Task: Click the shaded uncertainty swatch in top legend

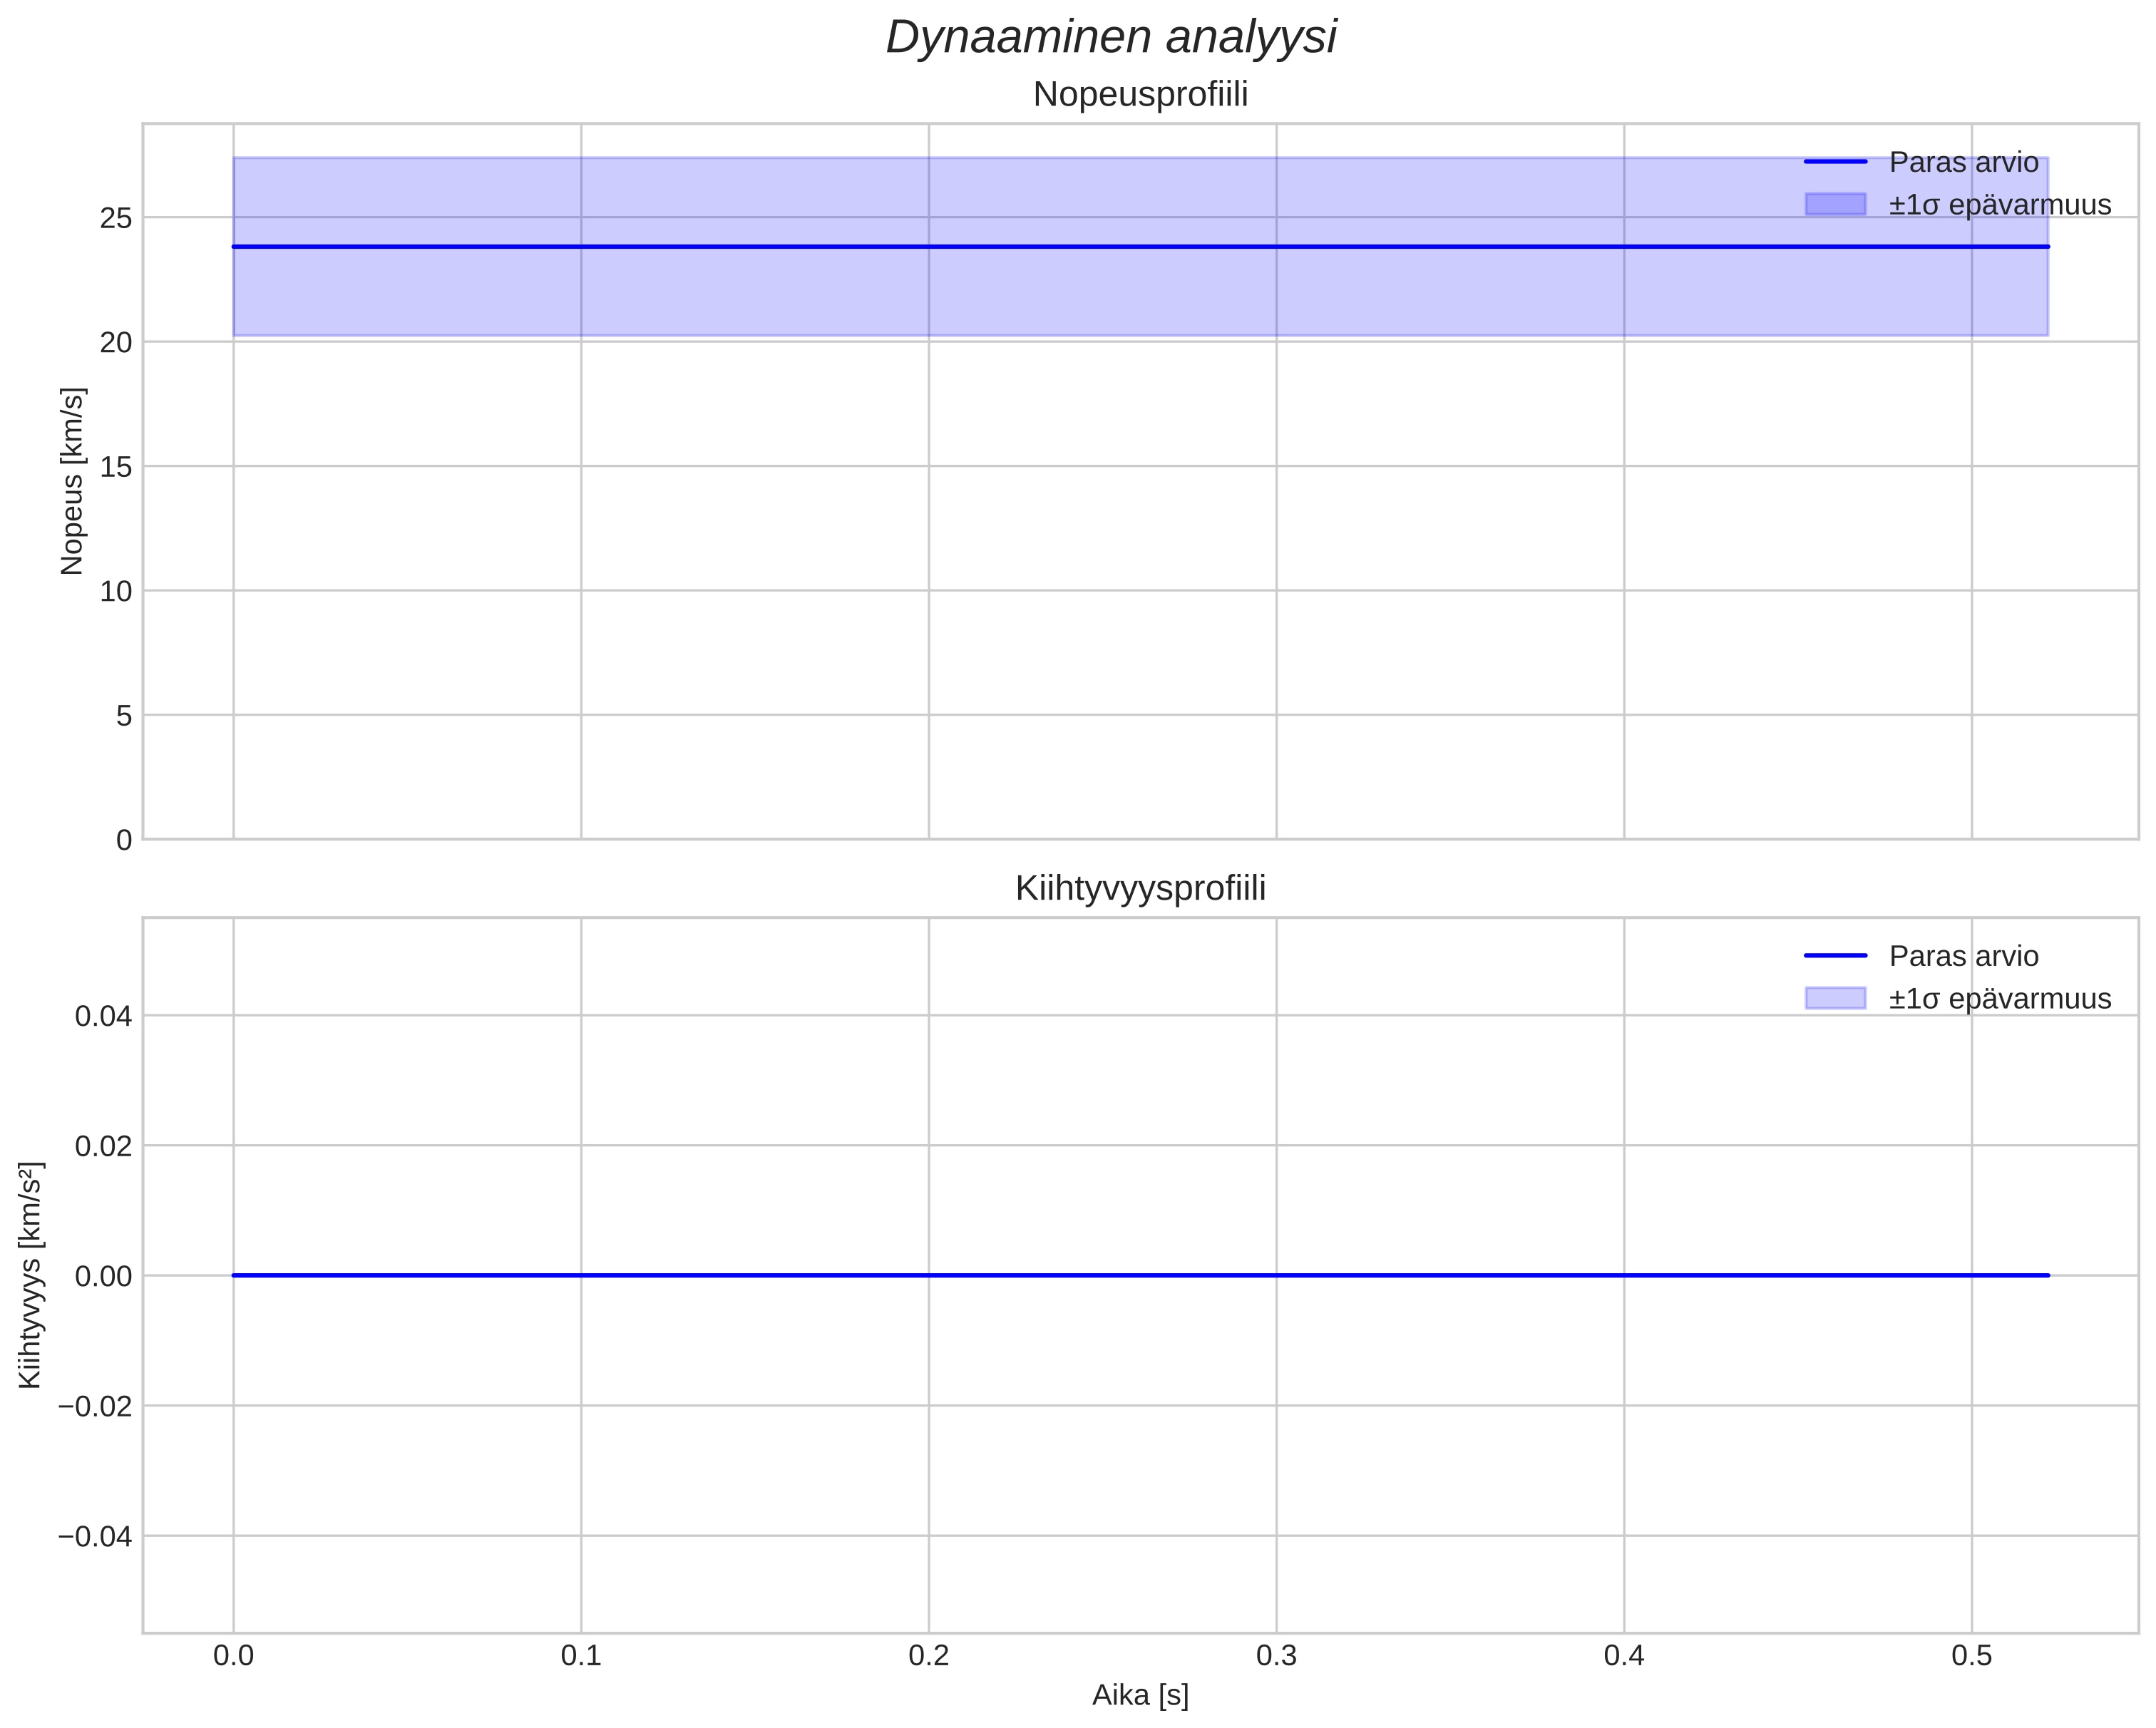Action: click(x=1835, y=204)
